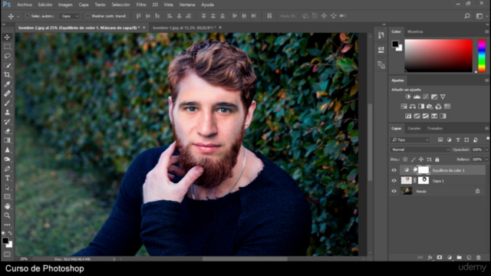Enable the Selec. autom. checkbox
This screenshot has width=491, height=276.
click(x=28, y=16)
